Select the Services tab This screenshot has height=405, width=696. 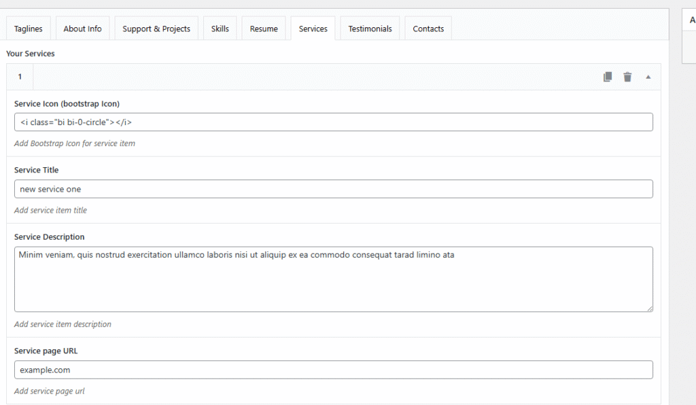(x=313, y=29)
